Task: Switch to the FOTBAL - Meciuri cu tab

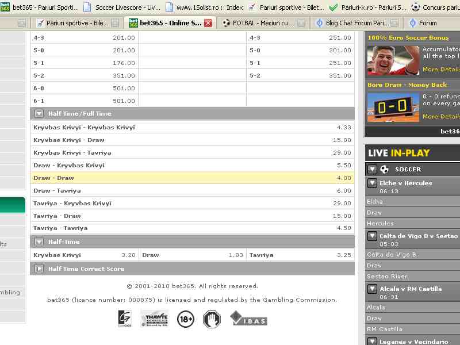Action: point(263,23)
